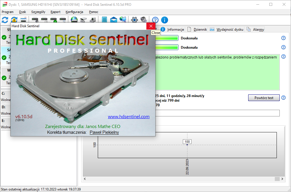
Task: Switch to the Wydajność dysku tab
Action: coord(226,29)
